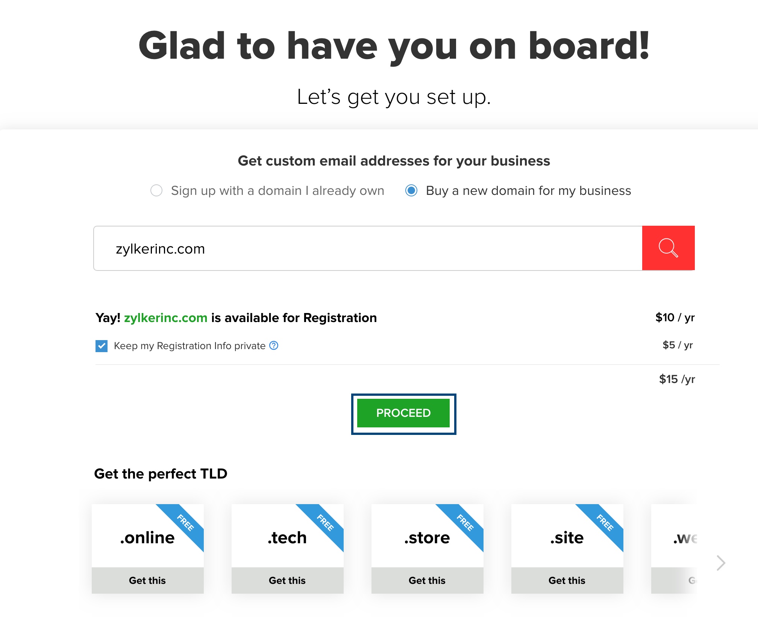
Task: Select 'Sign up with a domain I already own'
Action: [156, 190]
